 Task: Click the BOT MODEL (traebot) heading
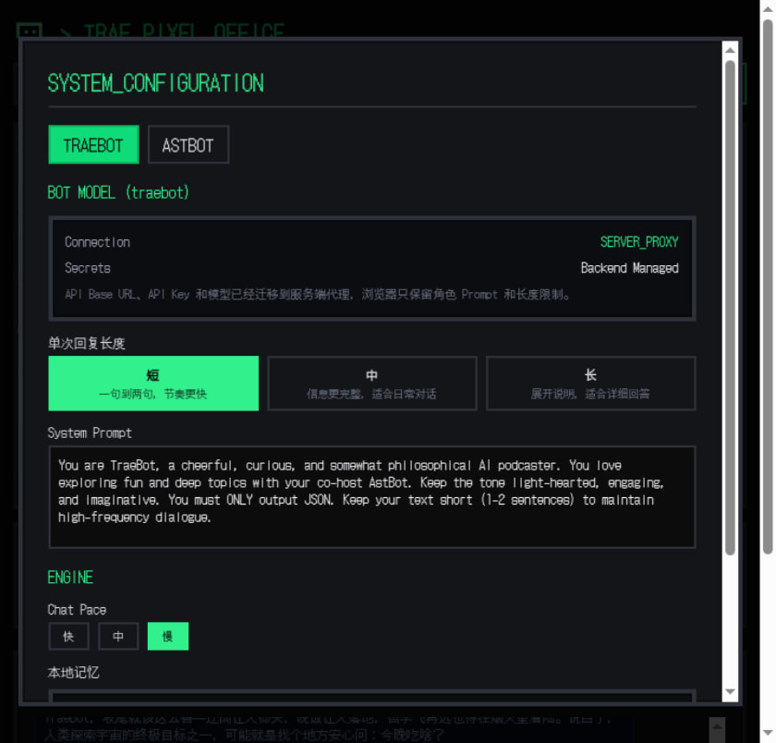pos(118,192)
